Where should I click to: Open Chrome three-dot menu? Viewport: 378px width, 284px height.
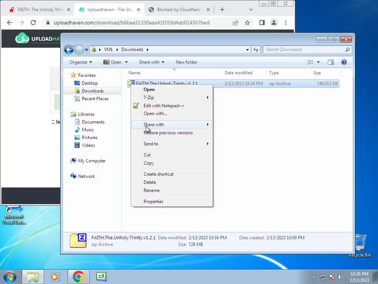pyautogui.click(x=286, y=23)
